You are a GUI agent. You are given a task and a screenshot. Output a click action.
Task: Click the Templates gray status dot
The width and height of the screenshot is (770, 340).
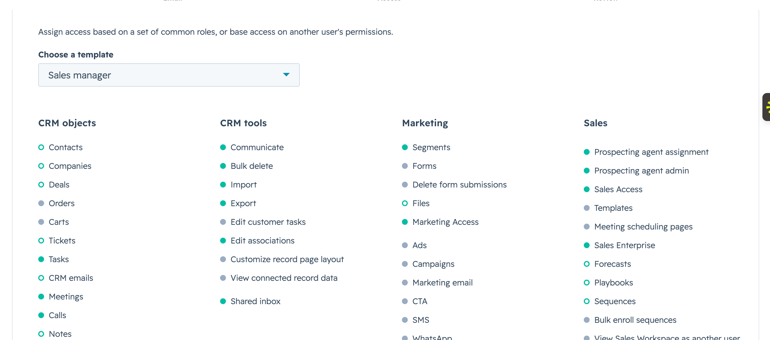point(586,208)
